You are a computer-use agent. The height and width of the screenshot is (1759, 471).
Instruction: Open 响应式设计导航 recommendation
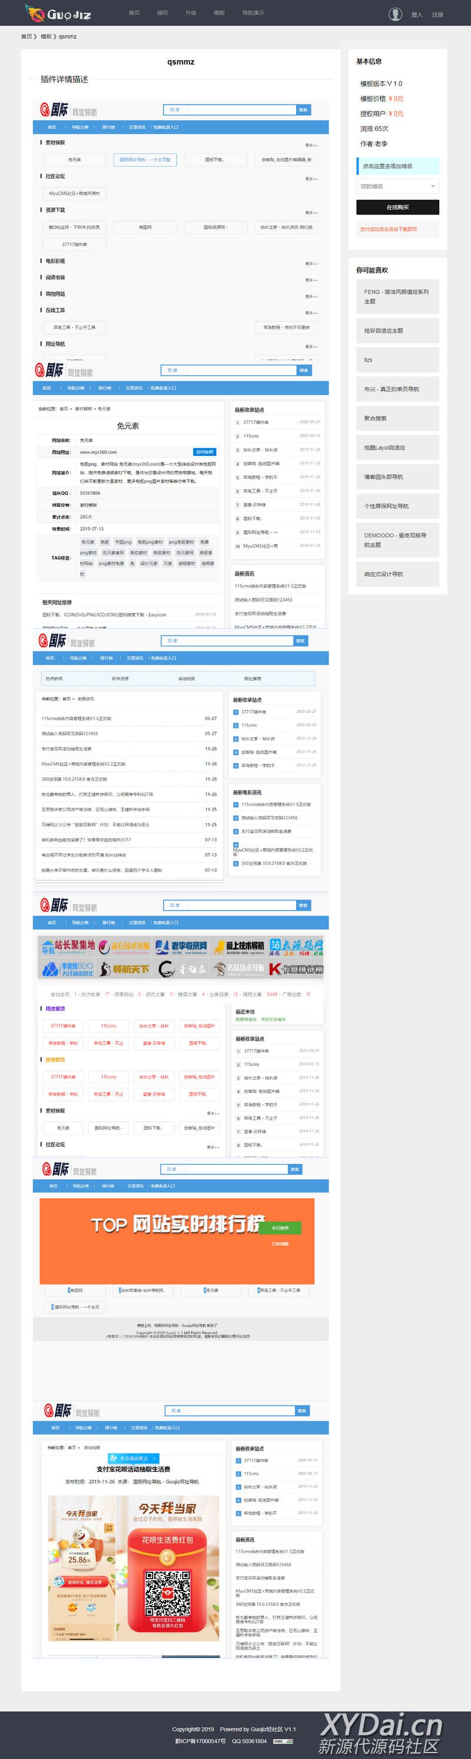tap(397, 574)
